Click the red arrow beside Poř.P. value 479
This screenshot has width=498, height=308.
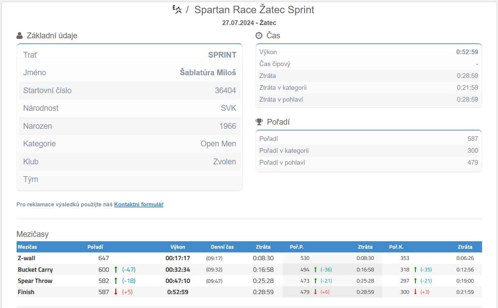pos(315,292)
